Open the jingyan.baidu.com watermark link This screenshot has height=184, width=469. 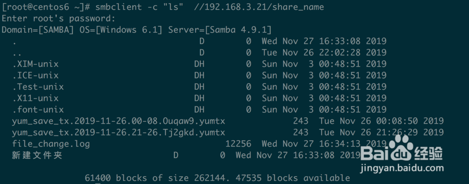coord(402,169)
